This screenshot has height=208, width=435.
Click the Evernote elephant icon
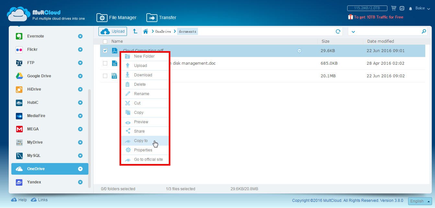[x=19, y=36]
